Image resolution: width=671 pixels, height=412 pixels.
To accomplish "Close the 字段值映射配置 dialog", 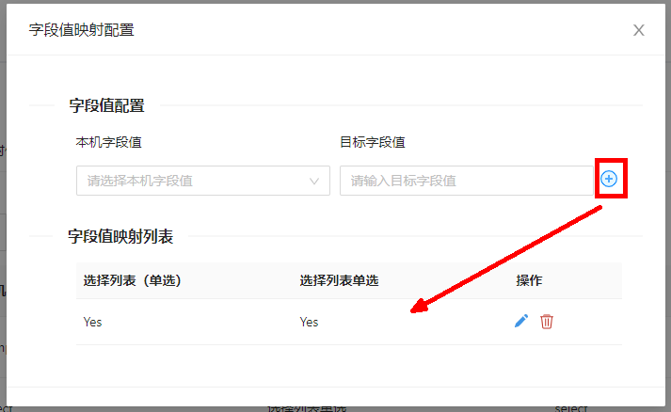I will pyautogui.click(x=639, y=30).
